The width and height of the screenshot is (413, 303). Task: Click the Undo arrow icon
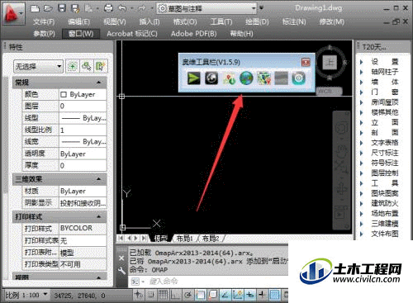pos(122,8)
